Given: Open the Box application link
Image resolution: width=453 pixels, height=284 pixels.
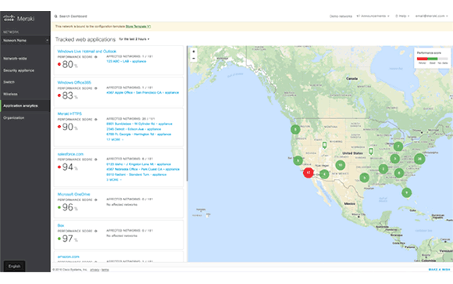Looking at the screenshot, I should click(x=61, y=225).
